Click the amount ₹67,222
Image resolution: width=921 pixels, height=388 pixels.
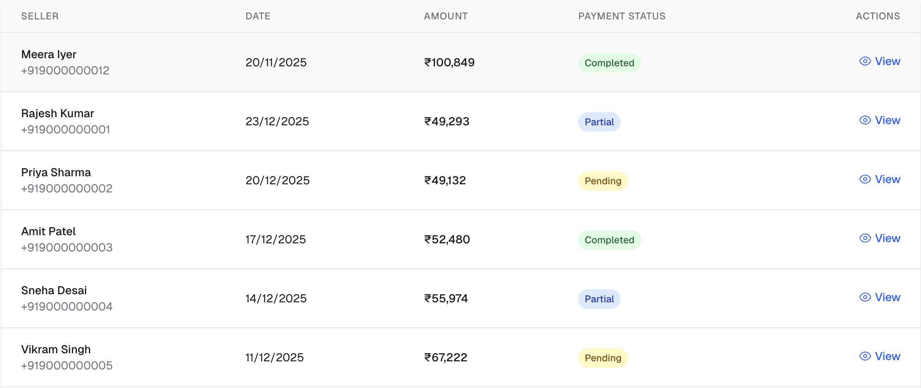coord(446,357)
